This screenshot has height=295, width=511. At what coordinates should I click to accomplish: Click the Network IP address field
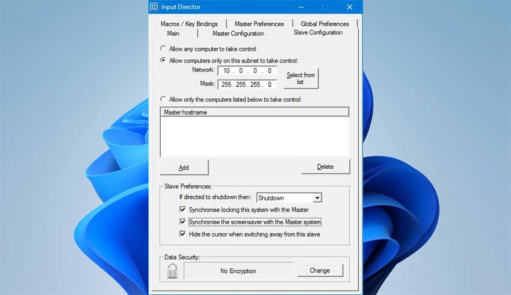point(248,71)
